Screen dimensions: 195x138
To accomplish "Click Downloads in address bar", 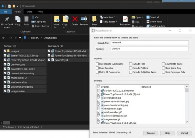I will coord(50,38).
